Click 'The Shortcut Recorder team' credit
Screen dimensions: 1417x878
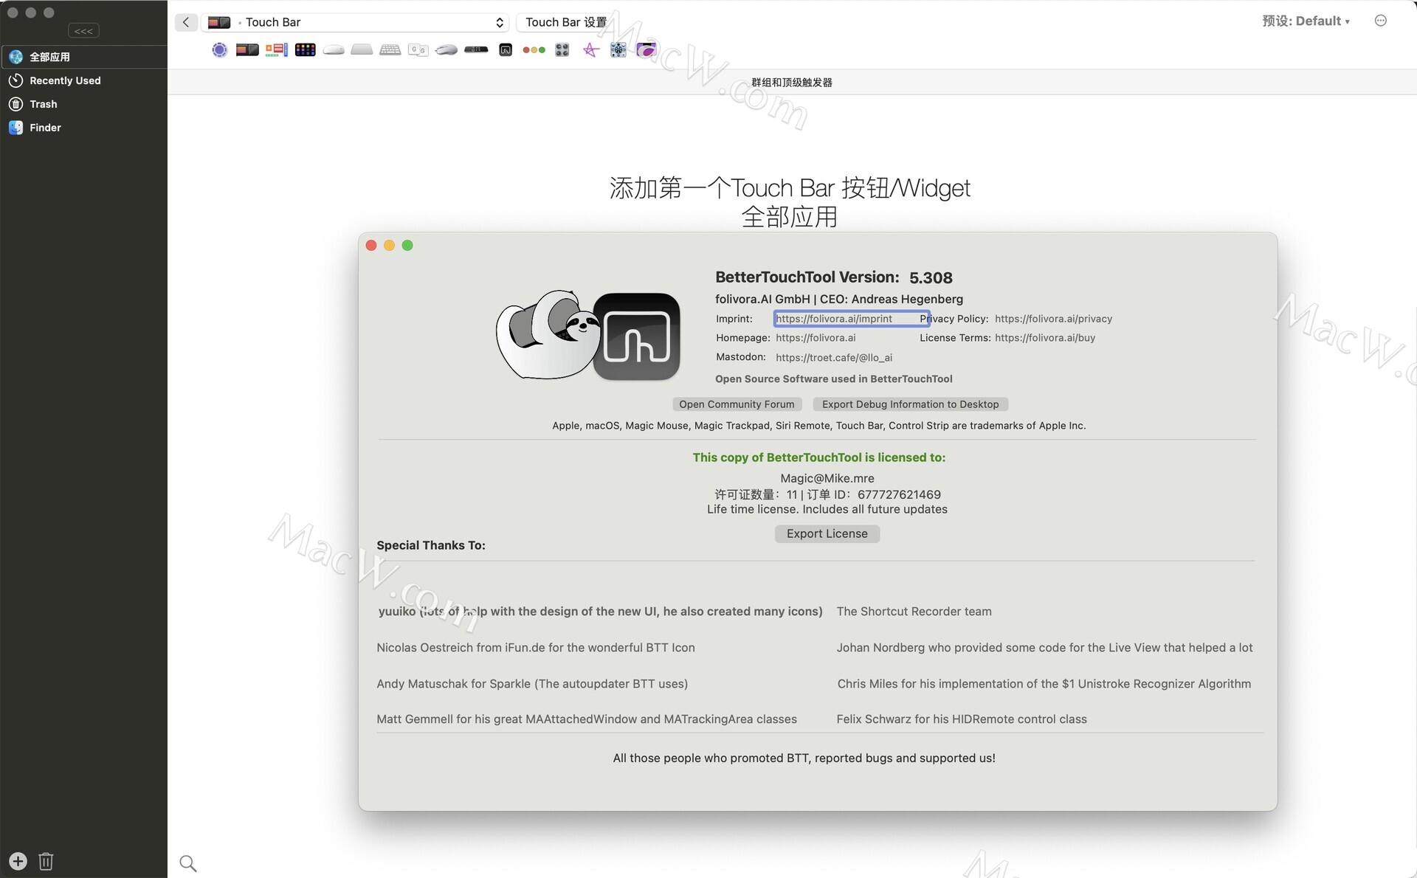point(914,612)
